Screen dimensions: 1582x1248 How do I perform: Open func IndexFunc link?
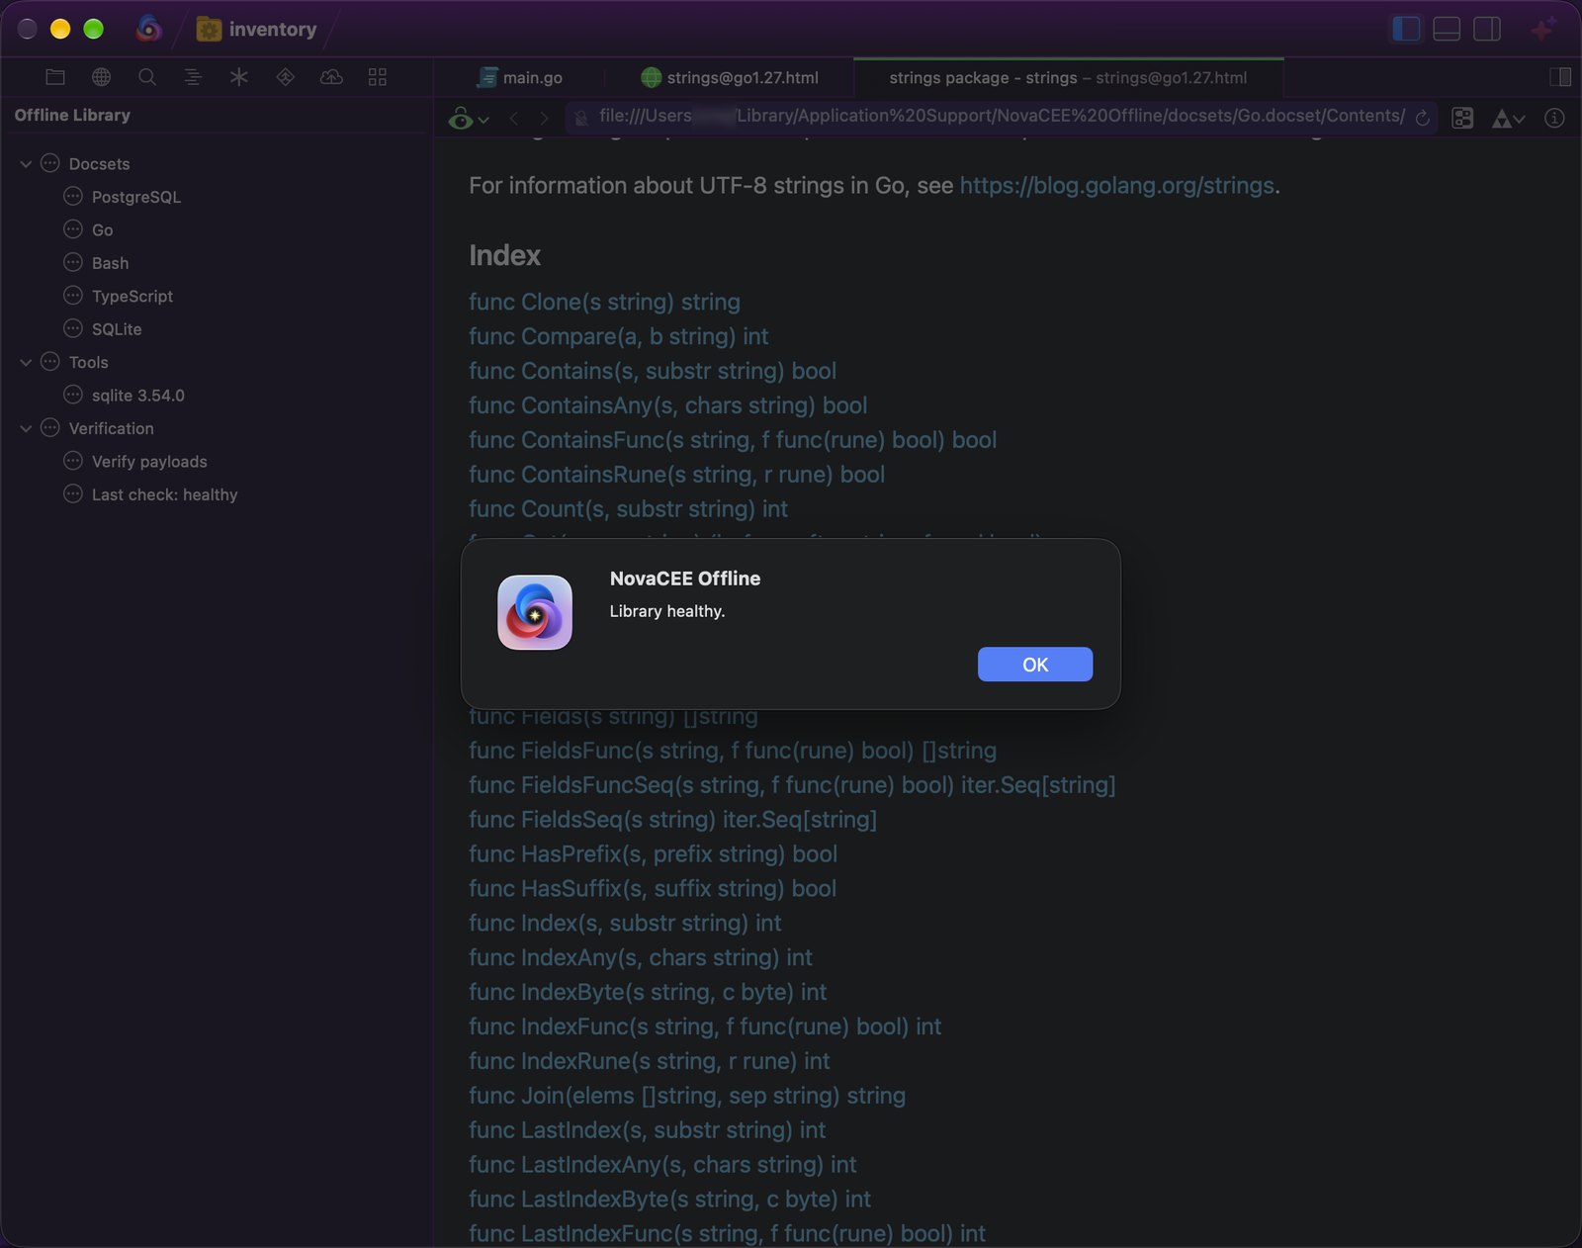[705, 1026]
